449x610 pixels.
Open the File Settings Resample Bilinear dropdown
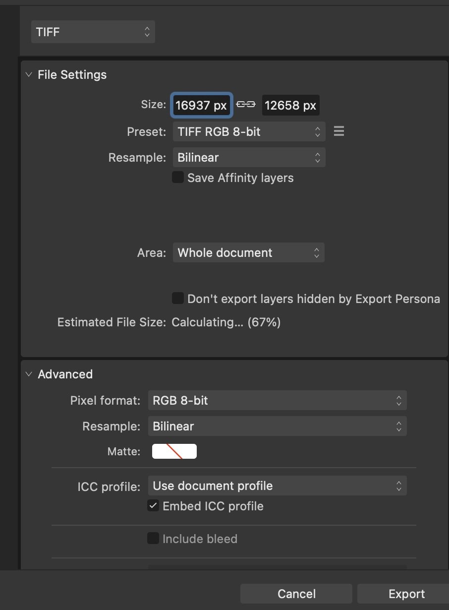coord(249,158)
